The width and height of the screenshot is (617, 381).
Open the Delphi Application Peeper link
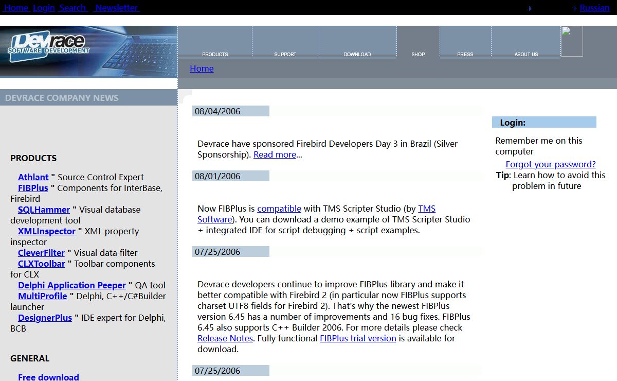coord(72,285)
